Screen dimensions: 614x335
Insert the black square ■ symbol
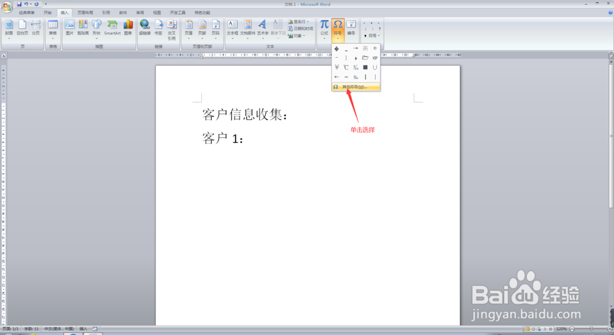pyautogui.click(x=365, y=67)
